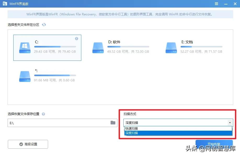Click the E: 文档 drive icon
240x156 pixels.
tap(171, 47)
